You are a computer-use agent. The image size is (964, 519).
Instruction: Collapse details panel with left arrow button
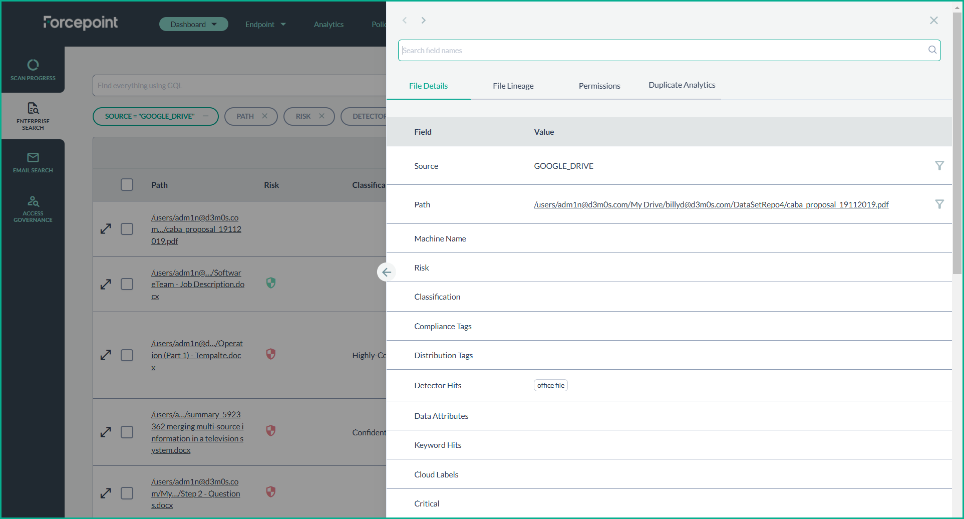tap(386, 272)
